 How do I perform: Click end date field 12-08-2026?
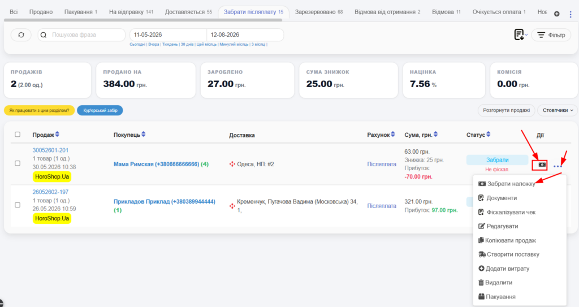point(245,34)
